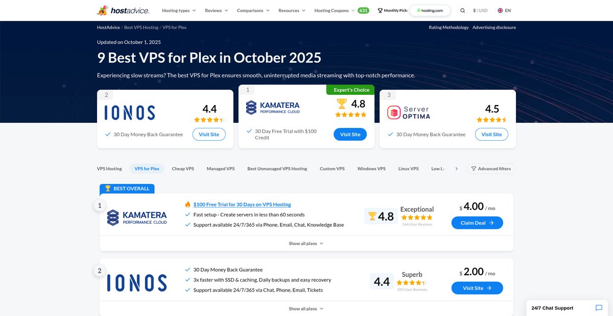The height and width of the screenshot is (316, 613).
Task: Click the IONOS logo in top card
Action: click(130, 113)
